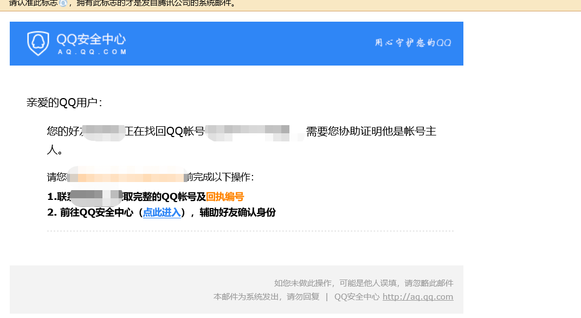Click the orange 回执编号 highlighted text
Image resolution: width=581 pixels, height=318 pixels.
225,198
